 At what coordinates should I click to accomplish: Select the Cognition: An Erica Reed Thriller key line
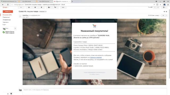point(91,47)
